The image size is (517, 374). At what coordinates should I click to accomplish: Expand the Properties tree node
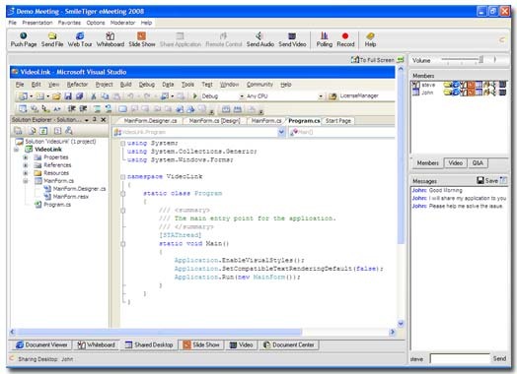[x=26, y=157]
